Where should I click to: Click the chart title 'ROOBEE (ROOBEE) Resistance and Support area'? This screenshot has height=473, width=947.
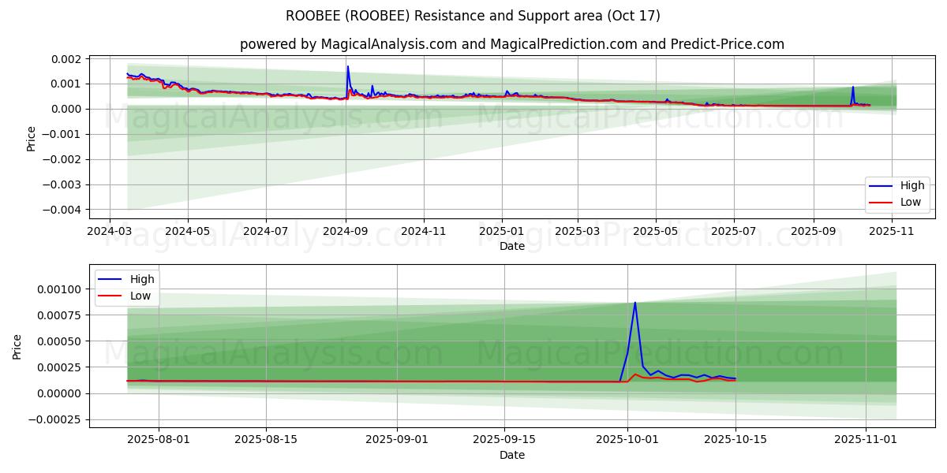[473, 16]
